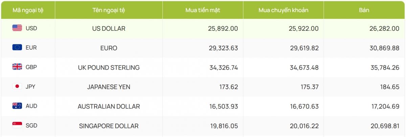Select the AUSTRALIAN DOLLAR row name
Screen dimensions: 406x137
(109, 106)
